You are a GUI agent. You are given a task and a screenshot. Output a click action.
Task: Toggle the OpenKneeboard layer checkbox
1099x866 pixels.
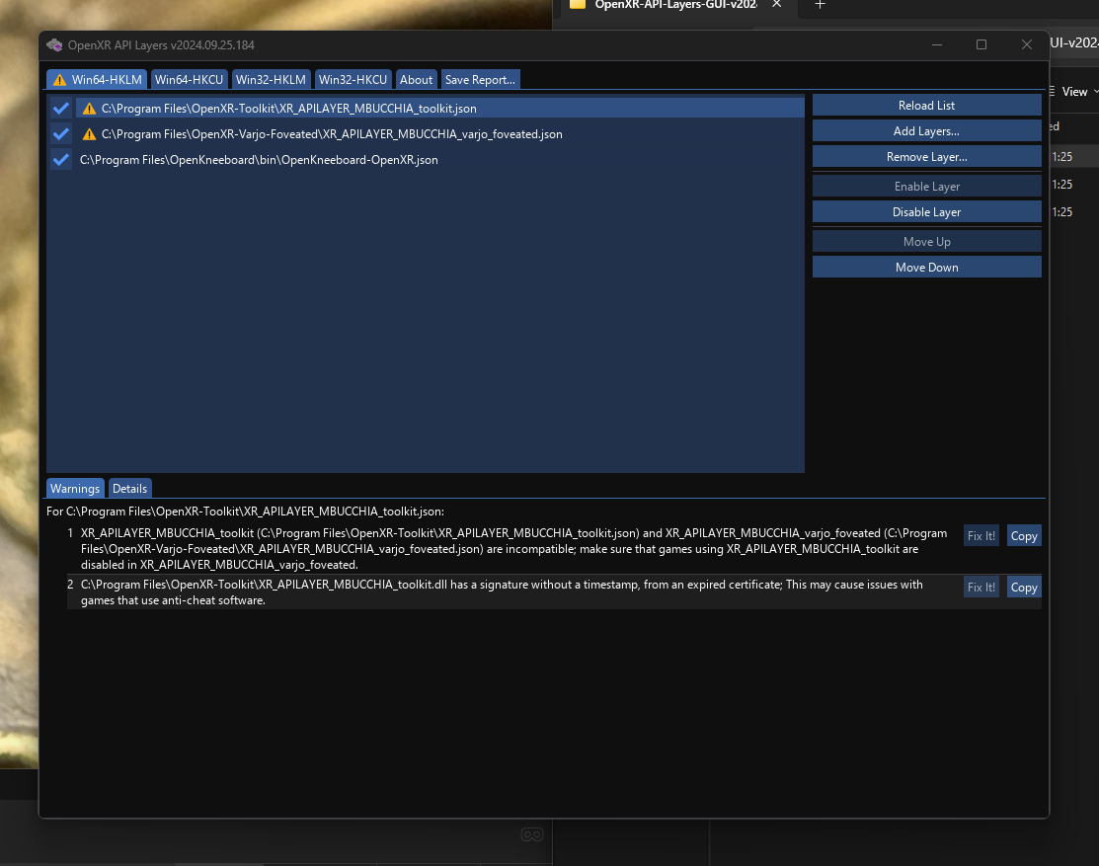pos(61,160)
